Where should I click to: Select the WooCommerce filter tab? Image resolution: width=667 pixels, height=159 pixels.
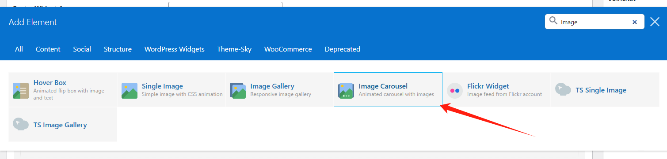(x=288, y=49)
